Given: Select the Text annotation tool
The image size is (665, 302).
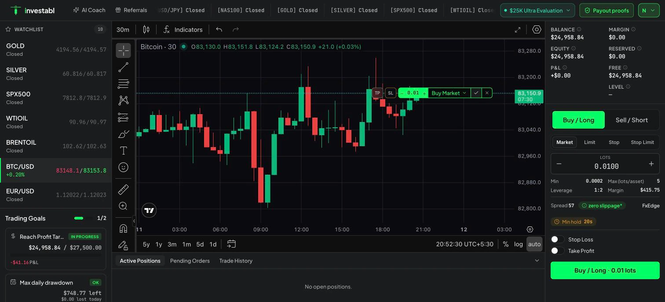Looking at the screenshot, I should 123,151.
